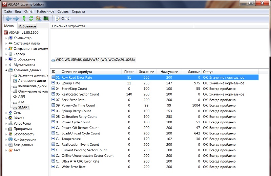
Task: Click the Back arrow toolbar icon
Action: [8, 19]
